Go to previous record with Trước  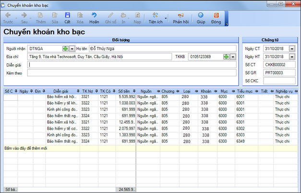8,18
